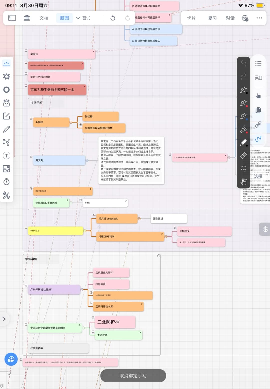Collapse the 毛相林 node branch
Viewport: 270px width, 389px height.
(x=71, y=122)
